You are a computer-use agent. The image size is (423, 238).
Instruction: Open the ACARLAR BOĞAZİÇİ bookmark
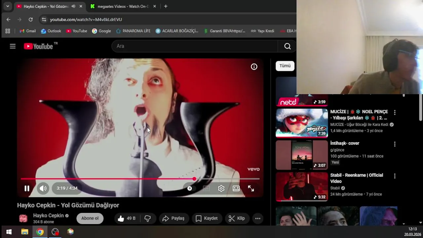[177, 31]
